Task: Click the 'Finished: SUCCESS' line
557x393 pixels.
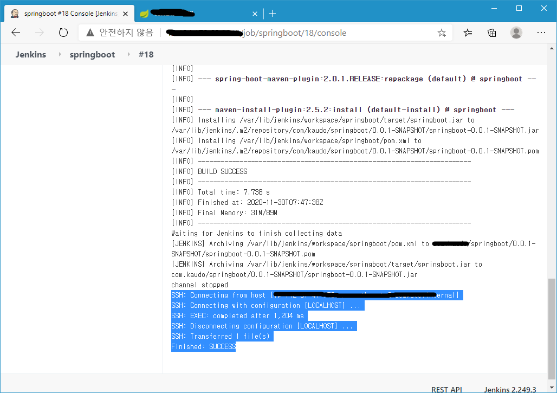Action: (x=203, y=346)
